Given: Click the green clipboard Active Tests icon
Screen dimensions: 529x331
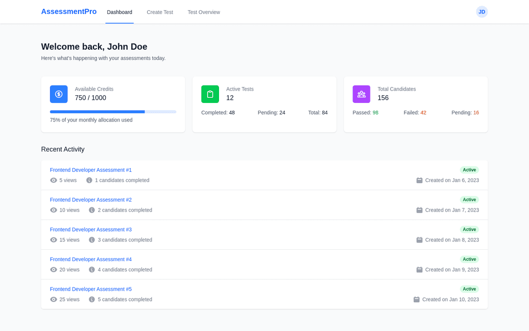Looking at the screenshot, I should [210, 94].
